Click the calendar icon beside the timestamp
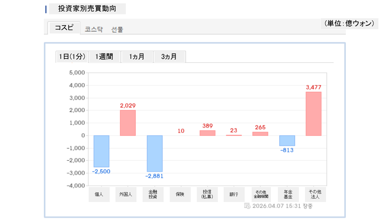The image size is (390, 219). point(247,206)
